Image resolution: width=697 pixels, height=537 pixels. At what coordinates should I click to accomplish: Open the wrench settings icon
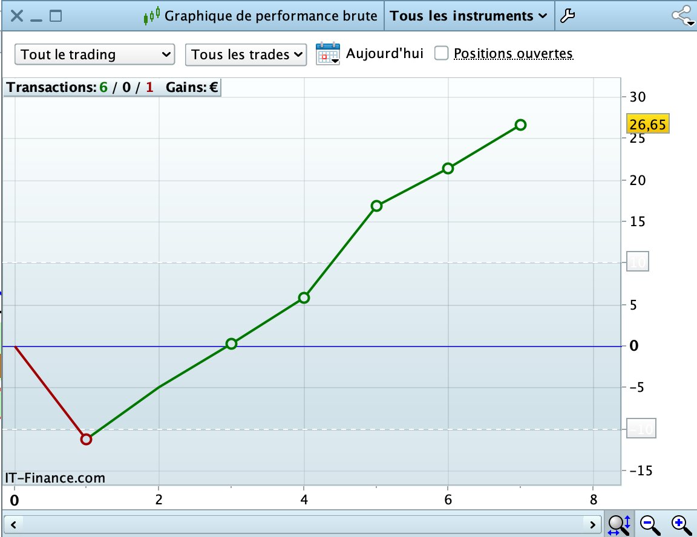click(567, 16)
